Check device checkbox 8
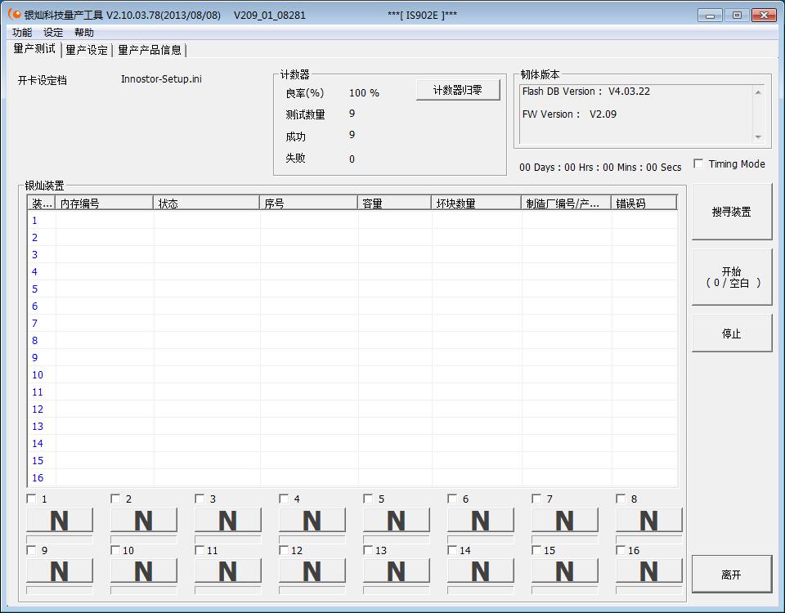Screen dimensions: 785x613 pos(621,497)
